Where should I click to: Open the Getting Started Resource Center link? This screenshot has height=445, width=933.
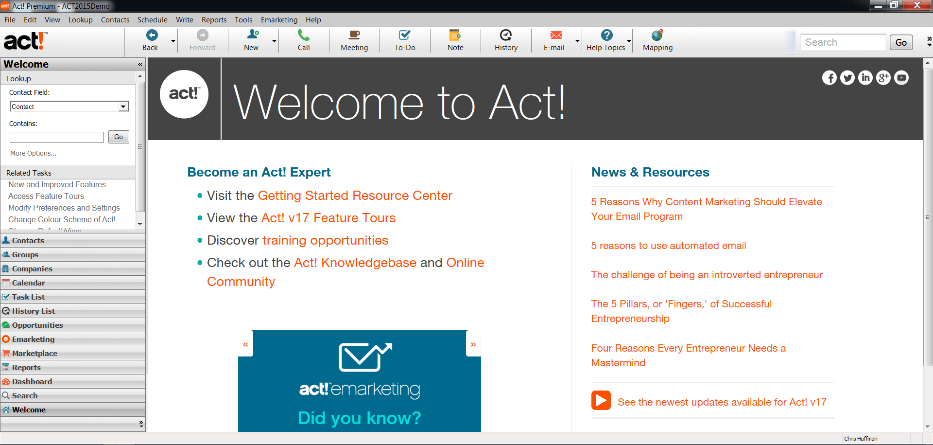point(355,196)
